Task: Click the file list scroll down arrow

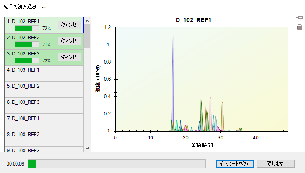Action: pos(87,149)
